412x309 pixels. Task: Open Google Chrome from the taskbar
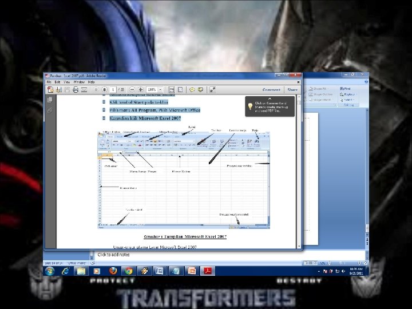129,271
